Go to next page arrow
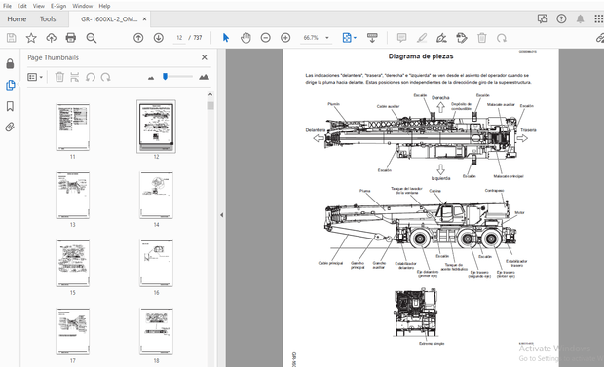This screenshot has height=367, width=604. pos(159,38)
